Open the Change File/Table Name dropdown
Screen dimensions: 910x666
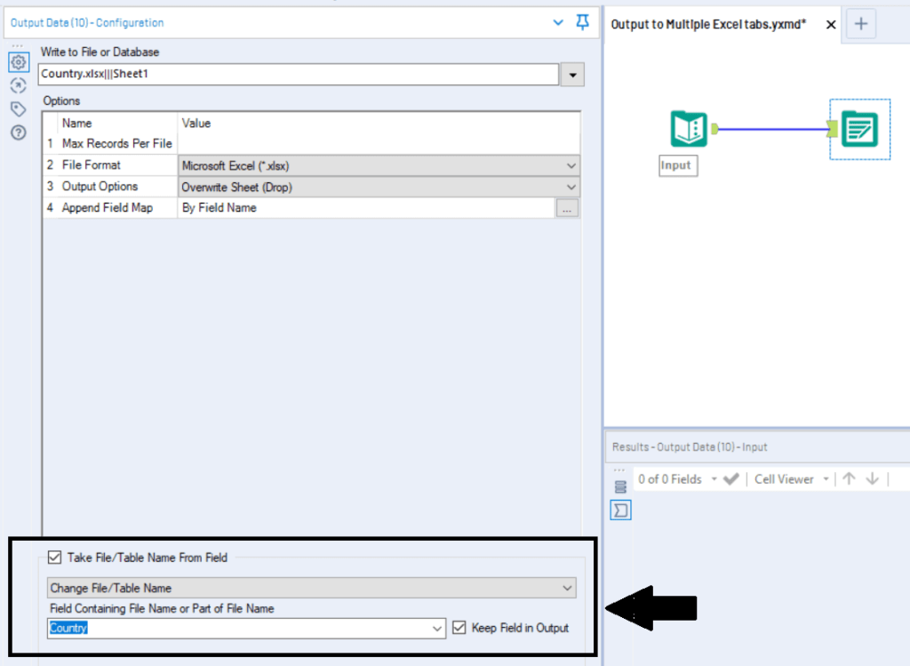point(566,588)
